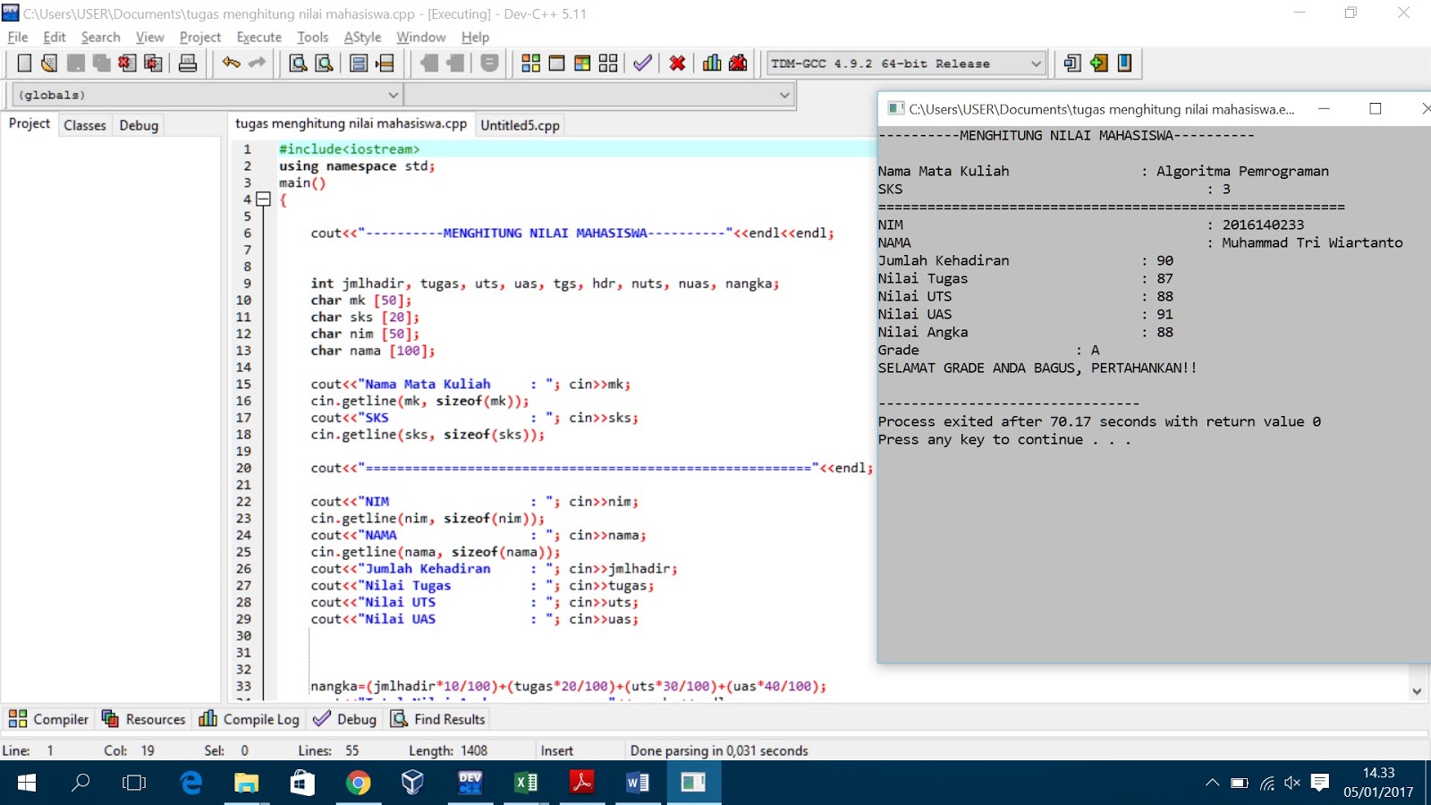Click the Print icon on the toolbar
Viewport: 1431px width, 805px height.
187,63
